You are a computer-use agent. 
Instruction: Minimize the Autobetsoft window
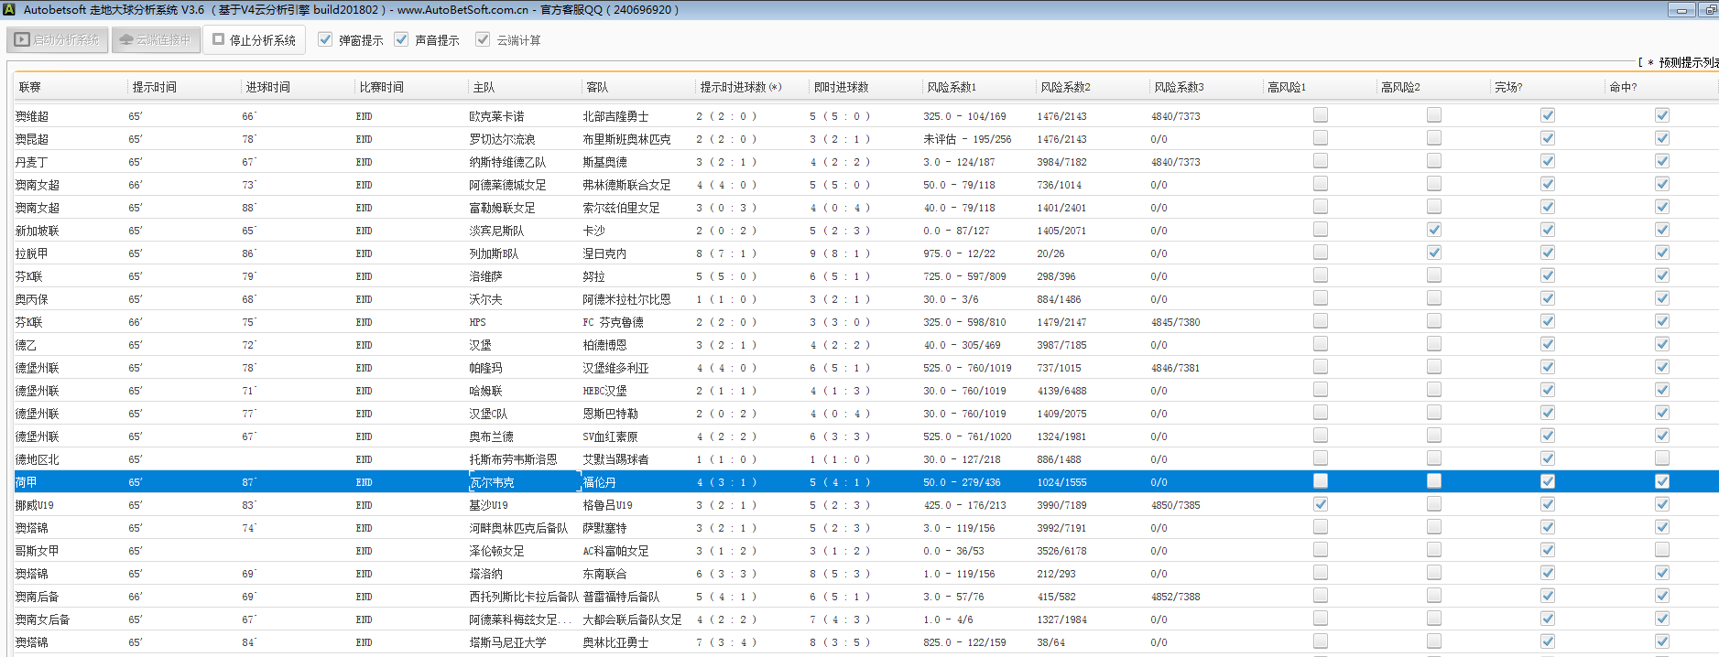[x=1681, y=10]
